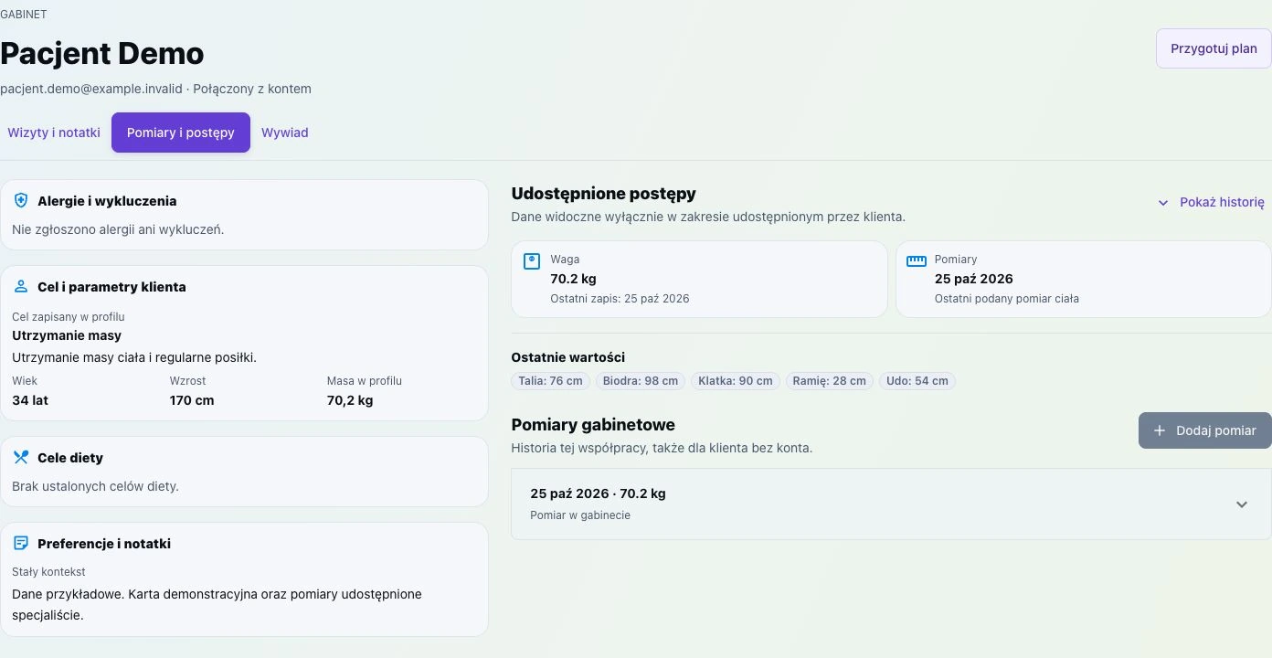Screen dimensions: 1272x658
Task: Switch to the Wizyty i notatki tab
Action: [x=54, y=133]
